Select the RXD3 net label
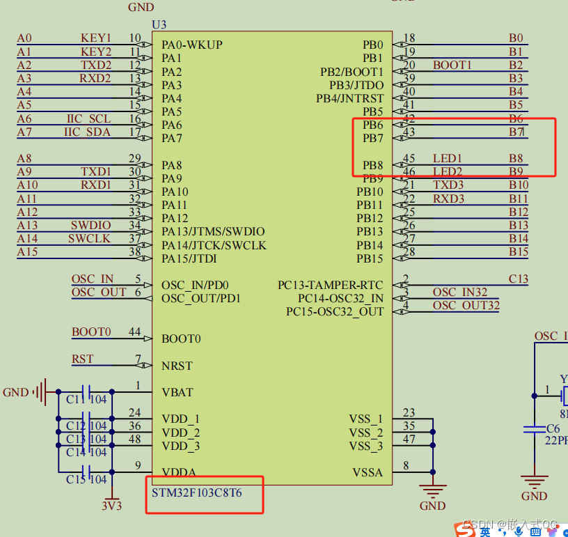The image size is (568, 537). (x=448, y=199)
